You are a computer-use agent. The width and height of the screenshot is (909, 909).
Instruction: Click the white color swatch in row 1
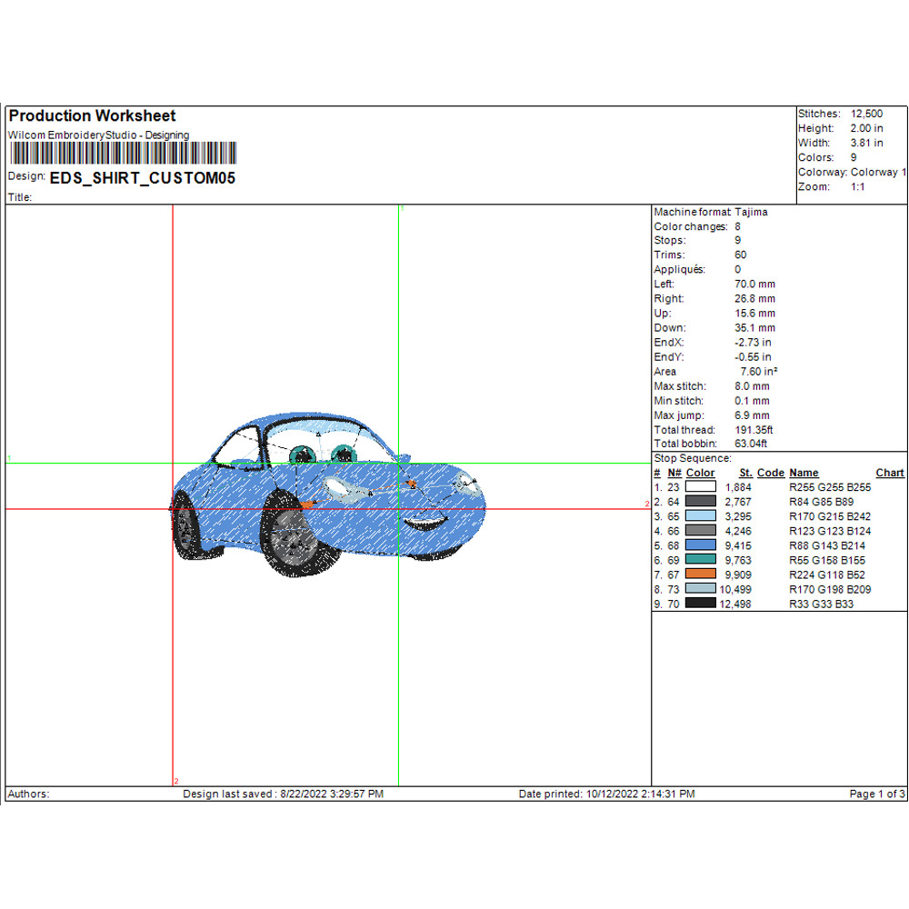pyautogui.click(x=701, y=487)
